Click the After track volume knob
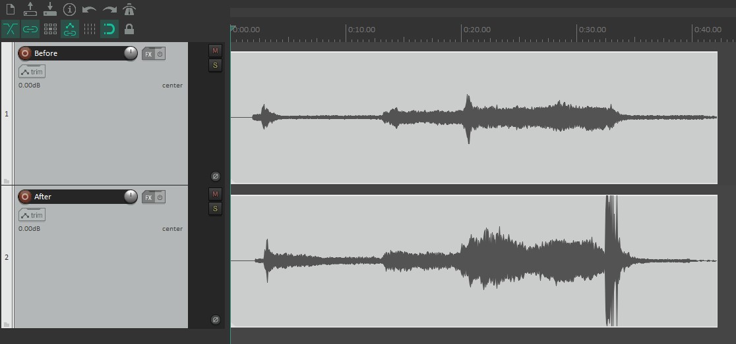Screen dimensions: 736x344 click(x=131, y=197)
